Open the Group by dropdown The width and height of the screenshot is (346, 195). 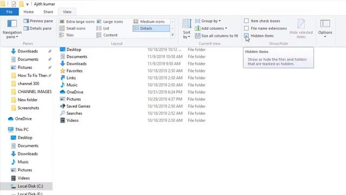(x=208, y=21)
